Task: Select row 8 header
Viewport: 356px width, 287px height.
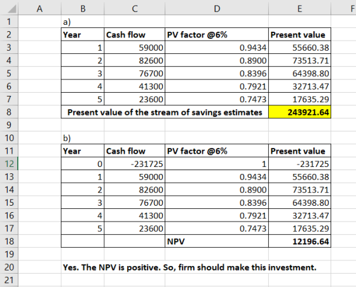Action: 9,112
